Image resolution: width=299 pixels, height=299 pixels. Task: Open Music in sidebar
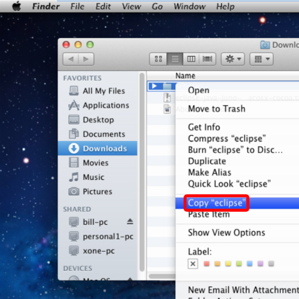pos(97,177)
